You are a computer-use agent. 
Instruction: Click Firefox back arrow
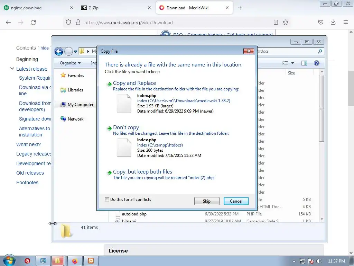point(8,23)
